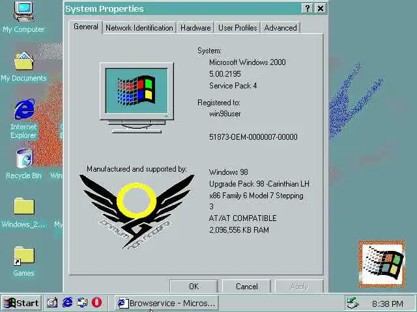Screen dimensions: 417x312
Task: Click the Show Desktop quick launch icon
Action: pyautogui.click(x=52, y=303)
